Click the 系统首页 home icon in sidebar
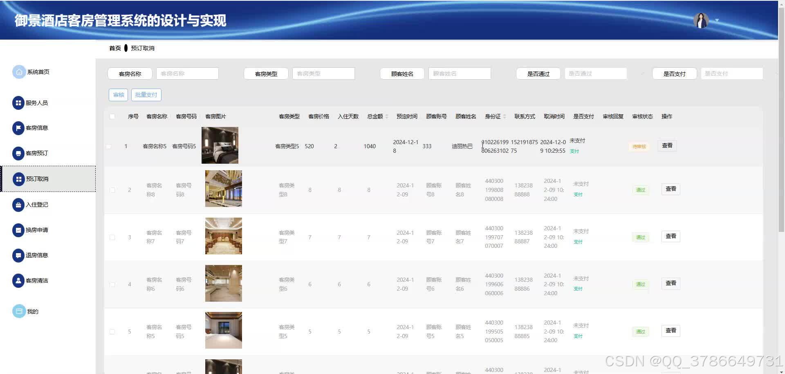This screenshot has width=785, height=374. [19, 72]
